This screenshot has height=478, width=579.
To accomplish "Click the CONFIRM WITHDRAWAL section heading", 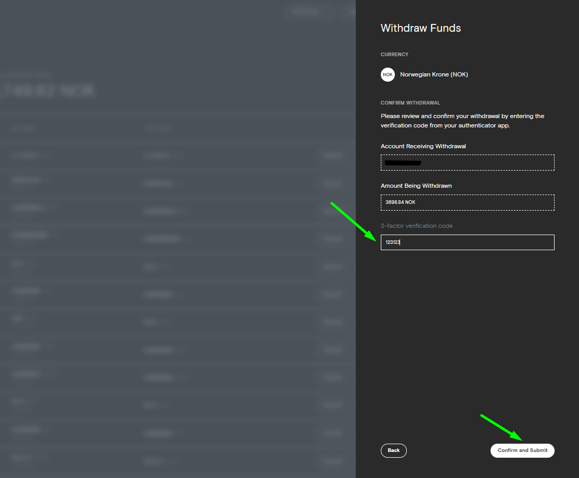I will pos(410,103).
